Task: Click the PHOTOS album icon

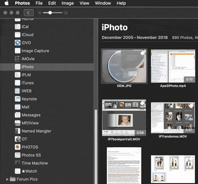Action: [18, 147]
